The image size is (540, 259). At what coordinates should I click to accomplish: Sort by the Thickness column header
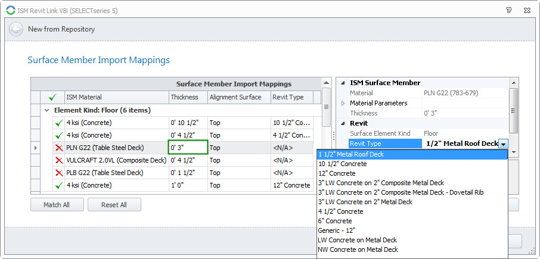188,97
